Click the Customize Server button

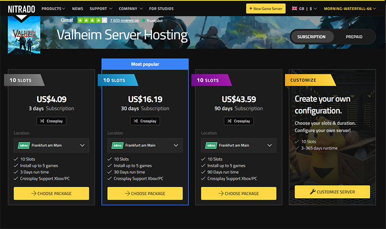point(332,192)
